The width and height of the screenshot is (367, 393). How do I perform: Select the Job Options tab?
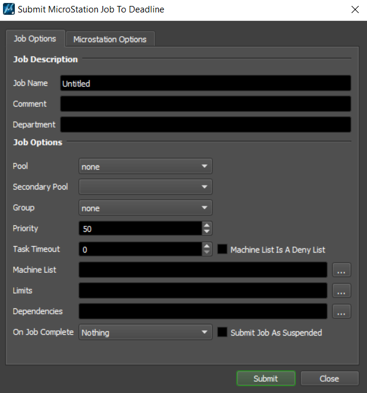[x=35, y=39]
